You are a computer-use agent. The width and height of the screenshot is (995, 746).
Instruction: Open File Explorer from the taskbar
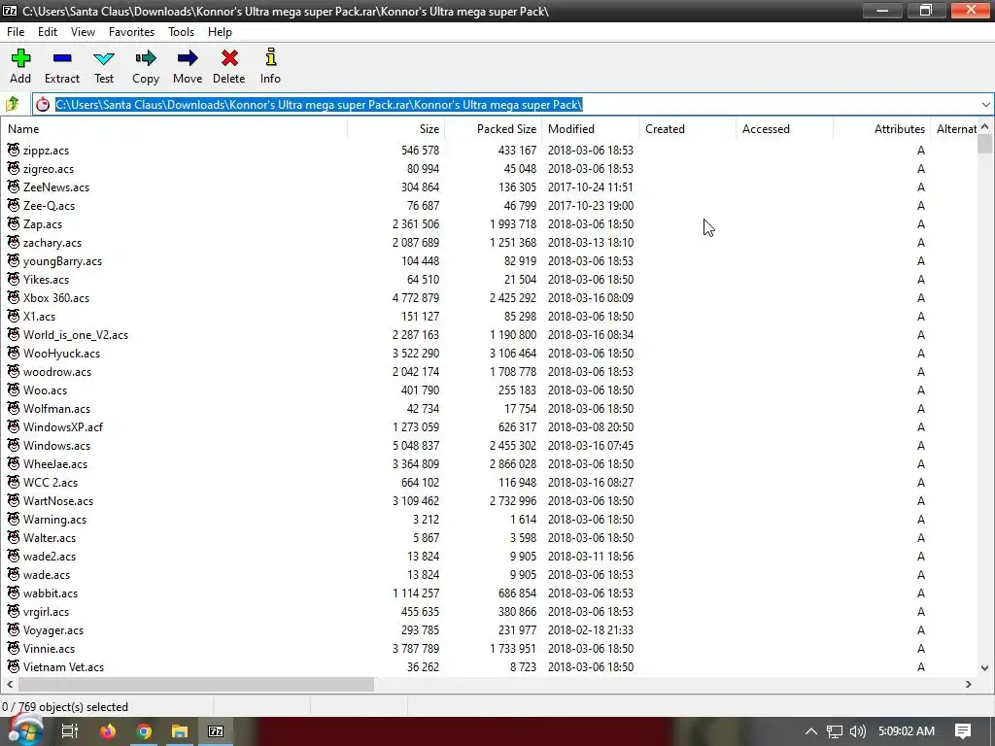coord(180,731)
